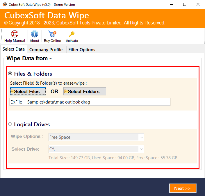This screenshot has width=205, height=196.
Task: Click the selected file path text field
Action: pos(90,102)
